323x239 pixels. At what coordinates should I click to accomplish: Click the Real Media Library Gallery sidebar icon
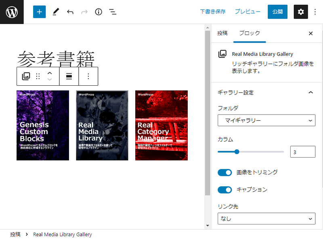coord(222,54)
